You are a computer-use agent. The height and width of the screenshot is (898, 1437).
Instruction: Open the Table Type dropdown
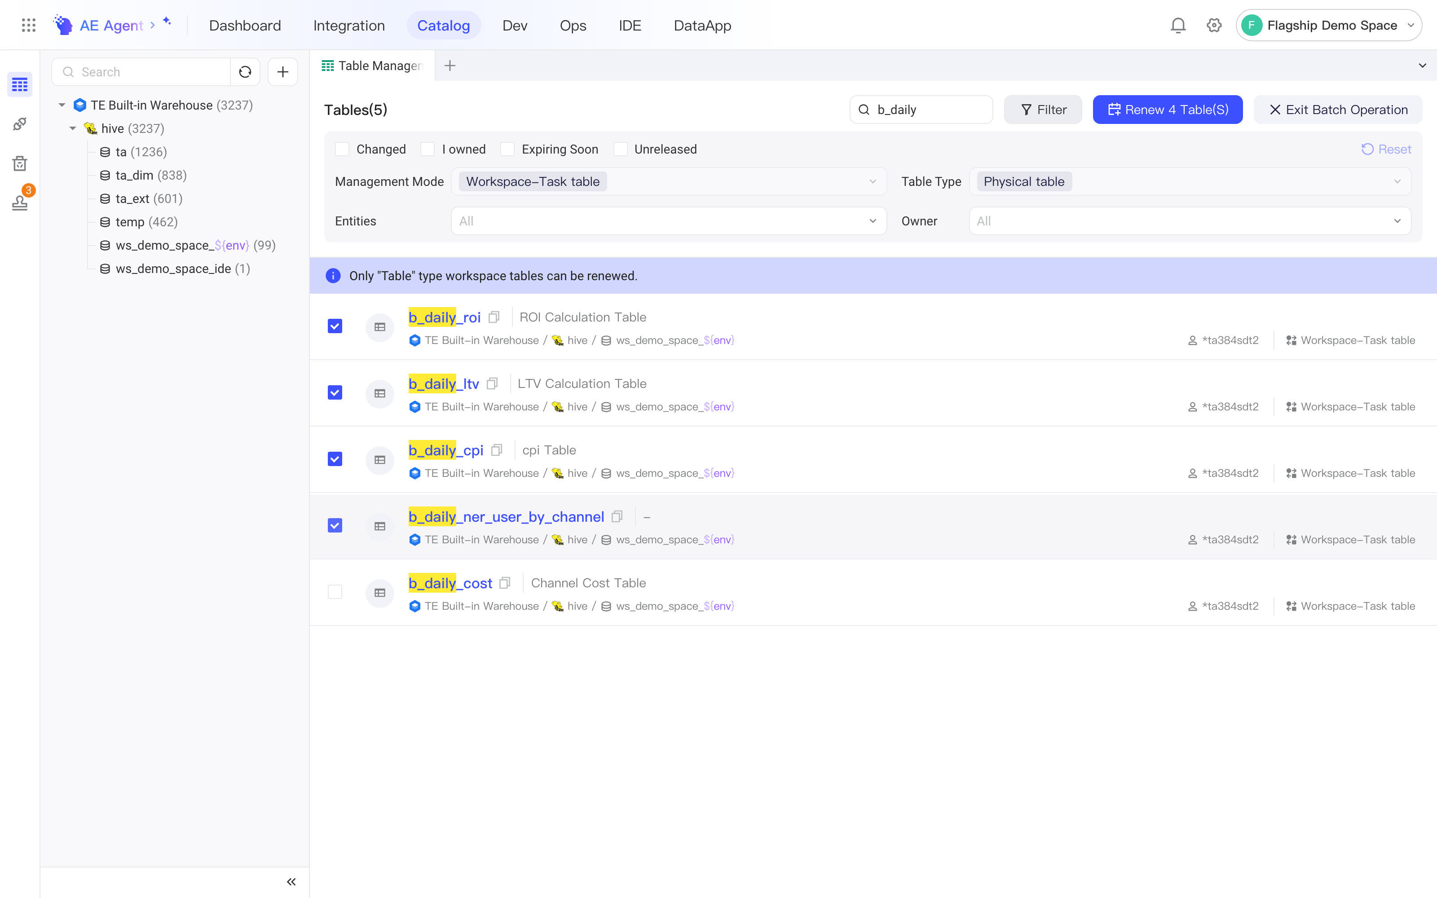coord(1190,182)
